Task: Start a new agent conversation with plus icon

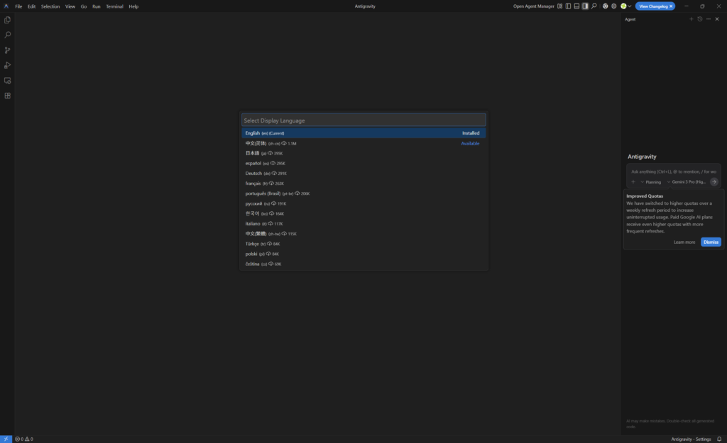Action: coord(692,19)
